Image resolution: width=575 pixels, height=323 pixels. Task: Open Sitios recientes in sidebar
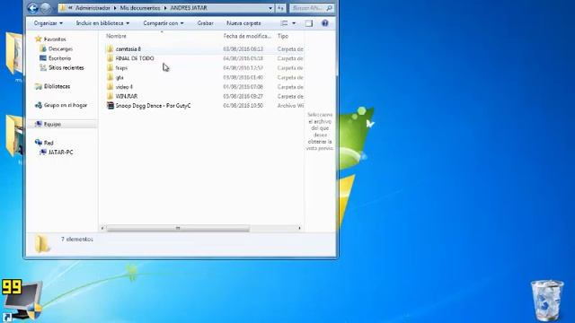coord(66,68)
